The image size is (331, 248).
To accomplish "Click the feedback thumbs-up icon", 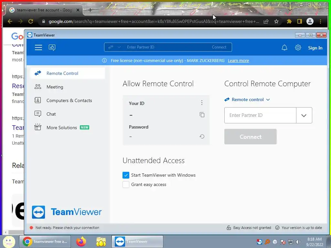I will [x=52, y=47].
